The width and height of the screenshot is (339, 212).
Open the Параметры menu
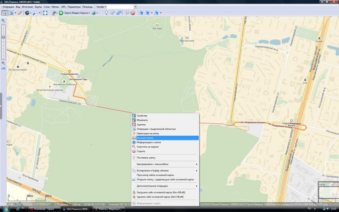(74, 7)
